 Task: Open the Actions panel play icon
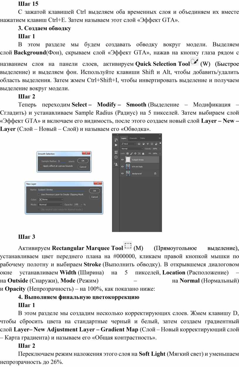(x=116, y=145)
